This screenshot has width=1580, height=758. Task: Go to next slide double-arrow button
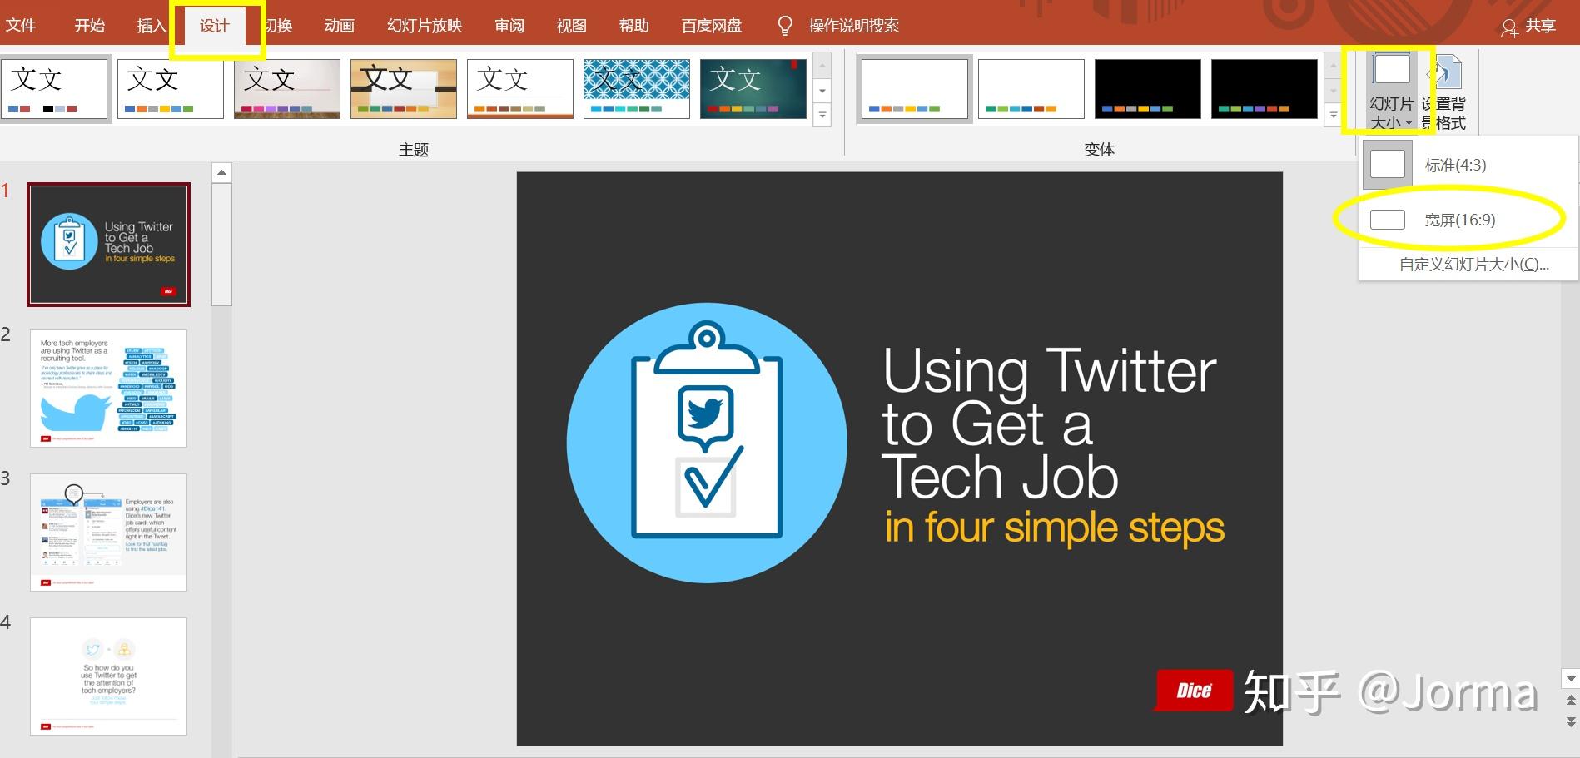(x=1571, y=721)
